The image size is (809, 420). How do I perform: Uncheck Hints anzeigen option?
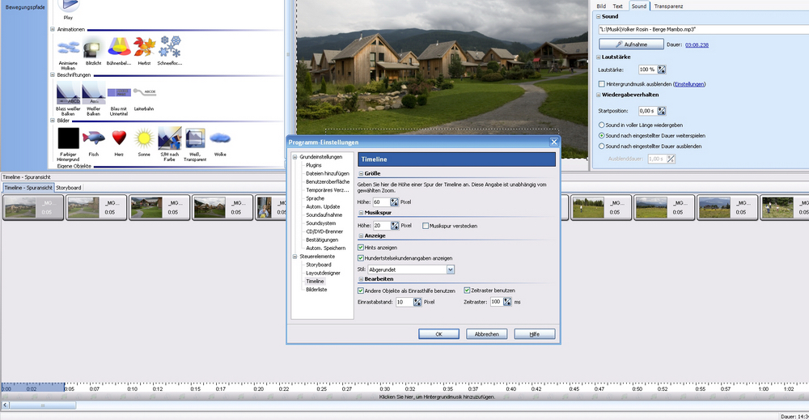click(361, 247)
